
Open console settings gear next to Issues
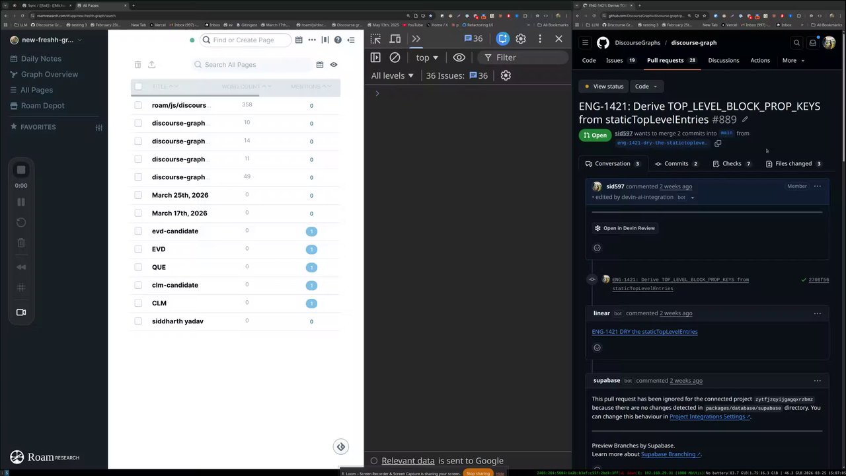click(x=506, y=75)
